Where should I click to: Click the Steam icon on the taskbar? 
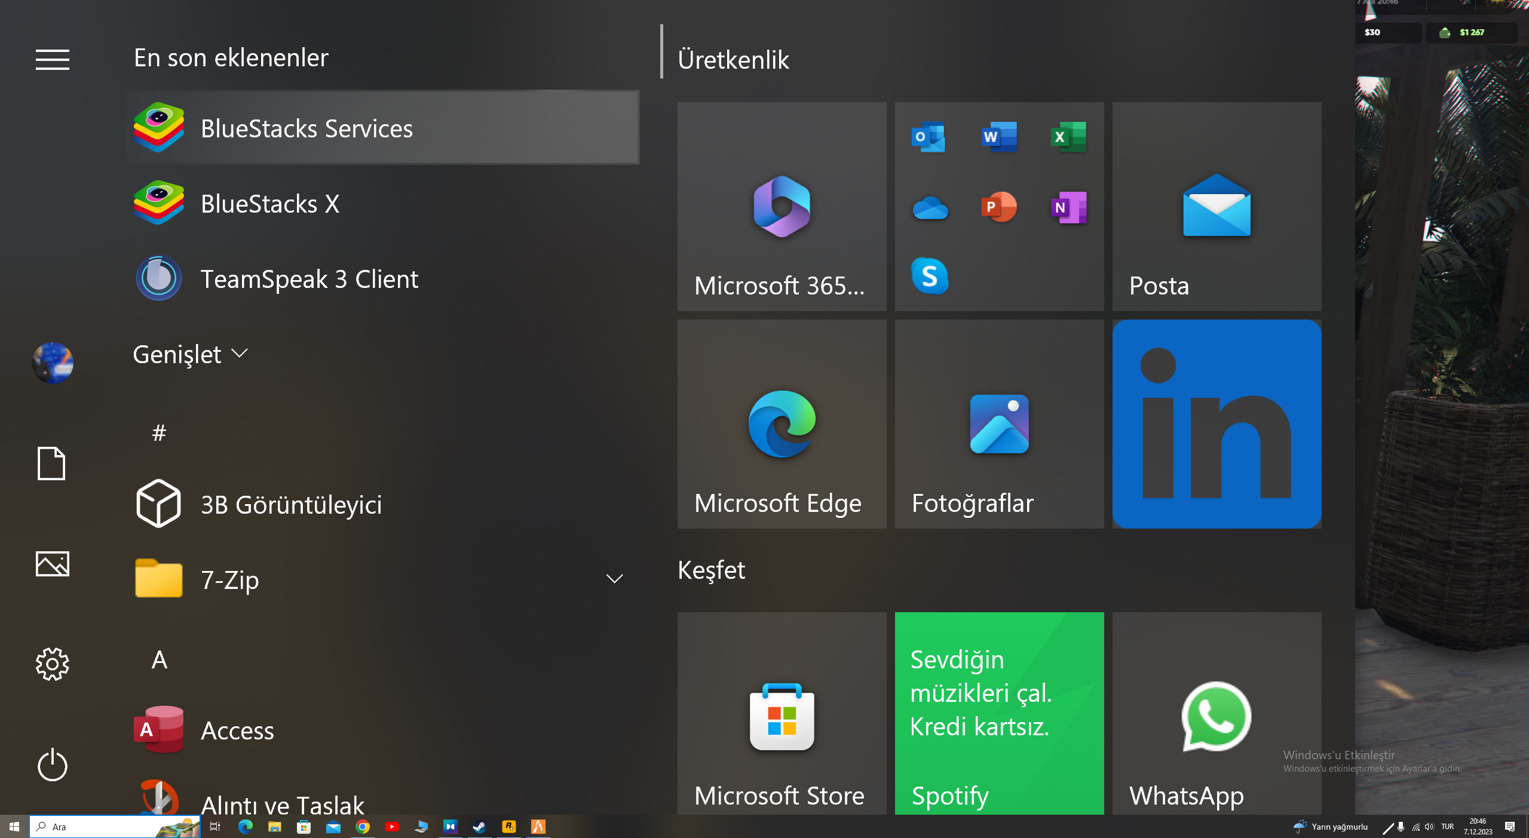coord(479,827)
